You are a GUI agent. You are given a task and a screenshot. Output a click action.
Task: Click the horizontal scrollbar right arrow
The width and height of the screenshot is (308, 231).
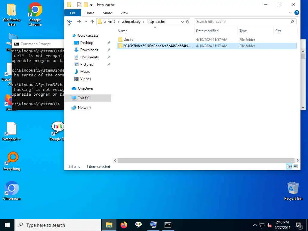[x=297, y=161]
